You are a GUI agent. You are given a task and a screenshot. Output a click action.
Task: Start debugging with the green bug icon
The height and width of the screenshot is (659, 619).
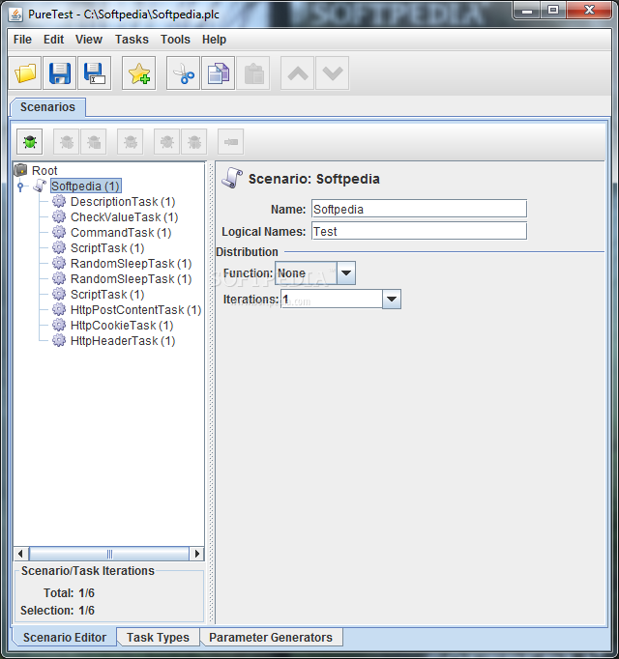coord(29,142)
